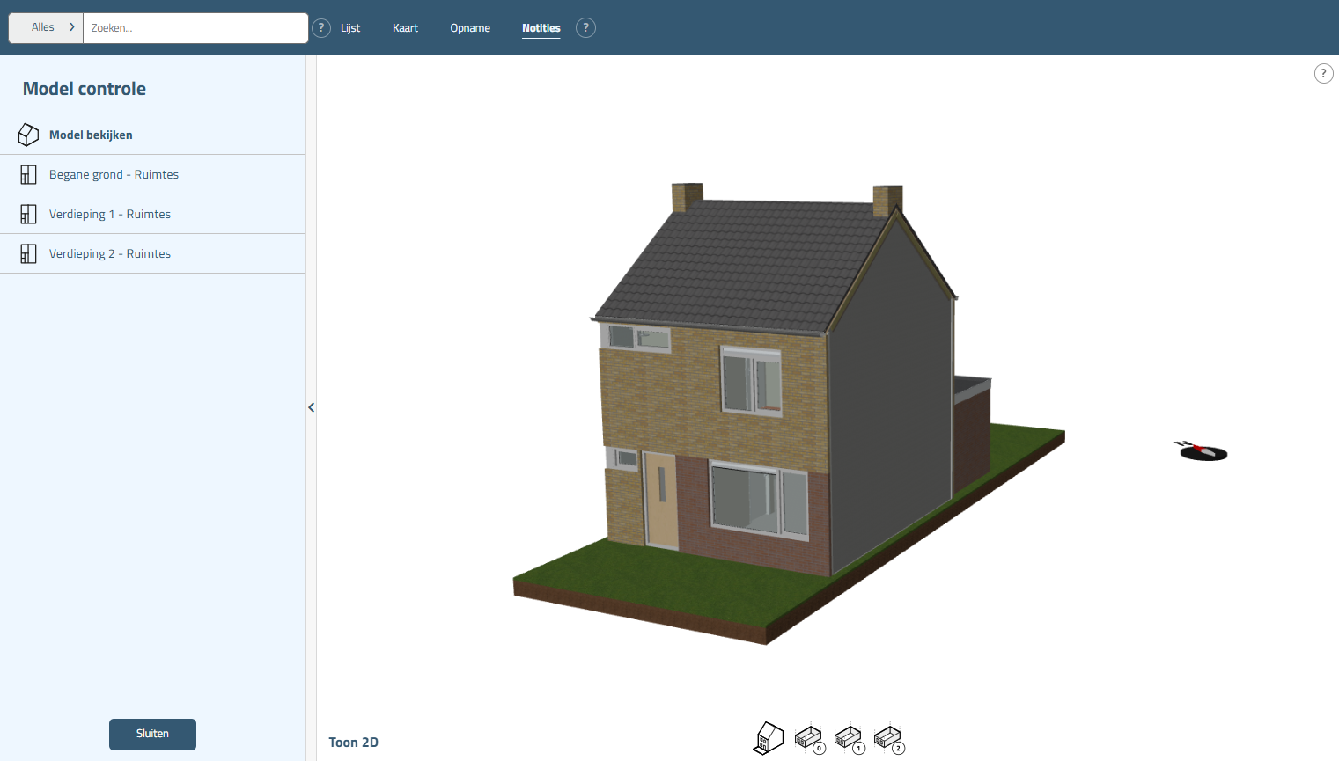Click the help icon after Notities tab
This screenshot has width=1339, height=761.
[x=585, y=28]
